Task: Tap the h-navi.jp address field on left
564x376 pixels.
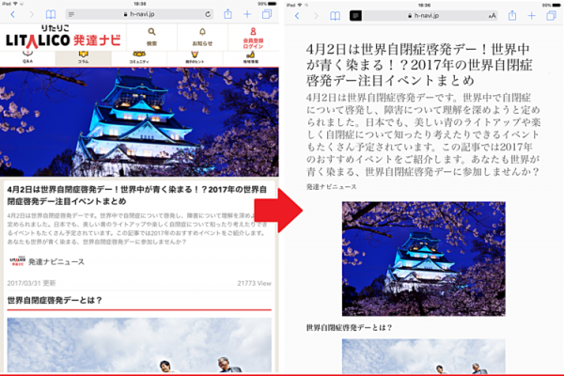Action: [x=141, y=15]
